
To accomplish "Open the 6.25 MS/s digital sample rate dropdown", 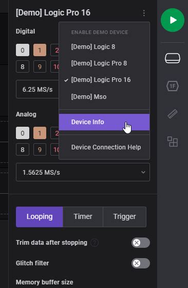I will click(37, 89).
